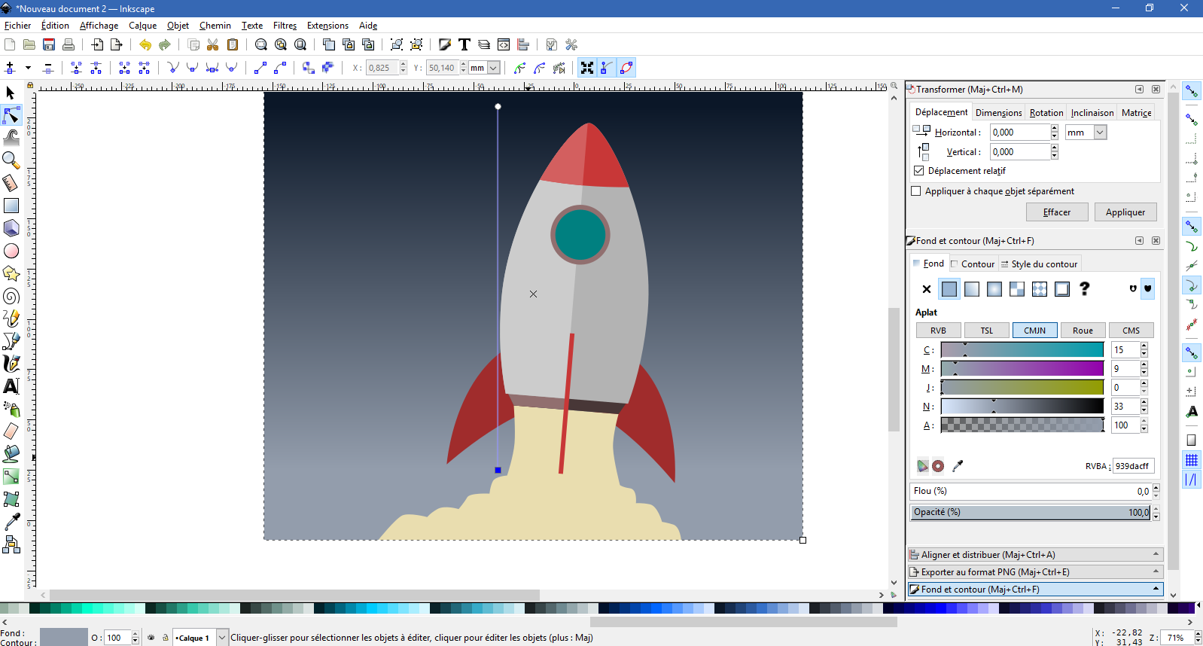Pick color with the Fond panel eyedropper

pos(958,466)
